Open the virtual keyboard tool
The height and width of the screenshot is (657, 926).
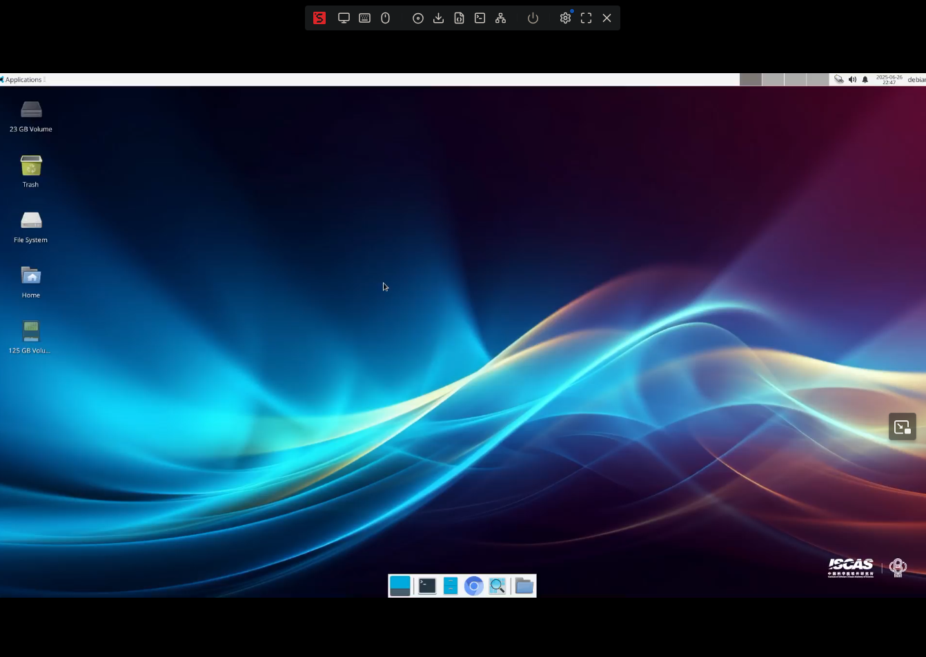(x=364, y=18)
